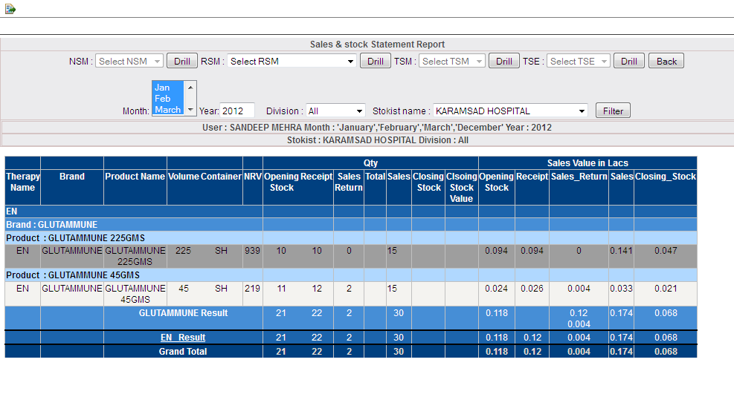
Task: Click NRV value 219
Action: pos(252,288)
